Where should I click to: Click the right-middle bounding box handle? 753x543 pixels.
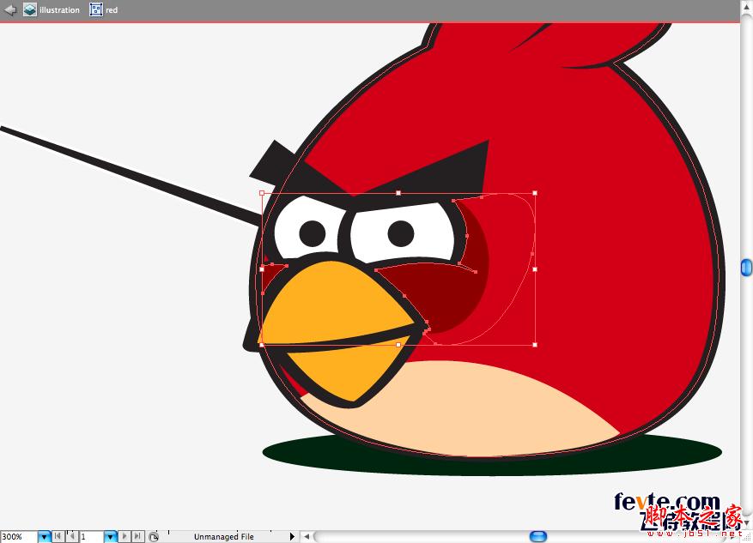pyautogui.click(x=535, y=269)
